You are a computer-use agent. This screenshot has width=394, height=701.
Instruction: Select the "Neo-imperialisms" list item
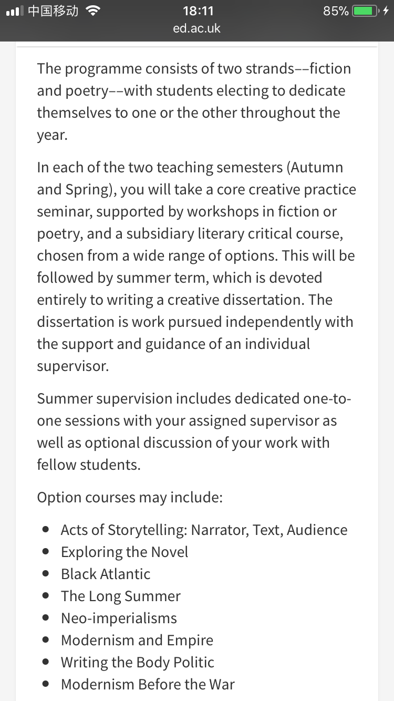click(x=119, y=618)
